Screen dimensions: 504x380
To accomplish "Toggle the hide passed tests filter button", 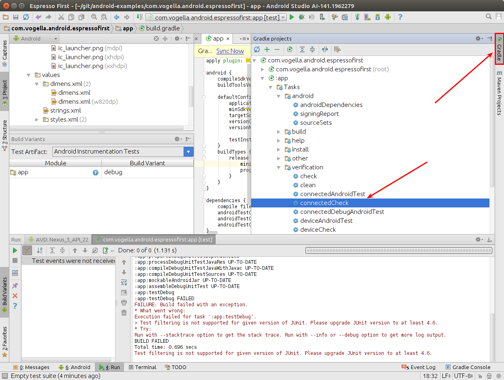I will click(27, 250).
